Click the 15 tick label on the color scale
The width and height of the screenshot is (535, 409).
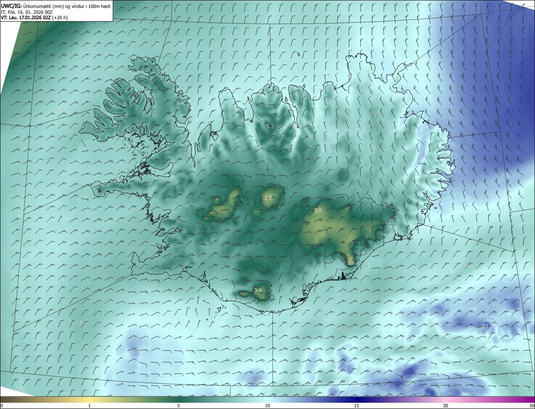pos(357,406)
